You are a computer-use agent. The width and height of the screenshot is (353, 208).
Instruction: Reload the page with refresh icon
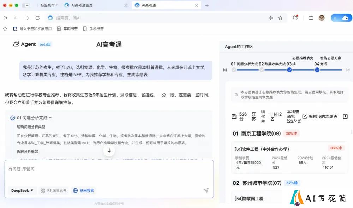click(38, 18)
